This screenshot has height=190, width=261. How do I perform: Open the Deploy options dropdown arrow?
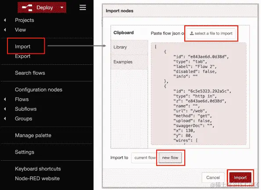point(62,7)
